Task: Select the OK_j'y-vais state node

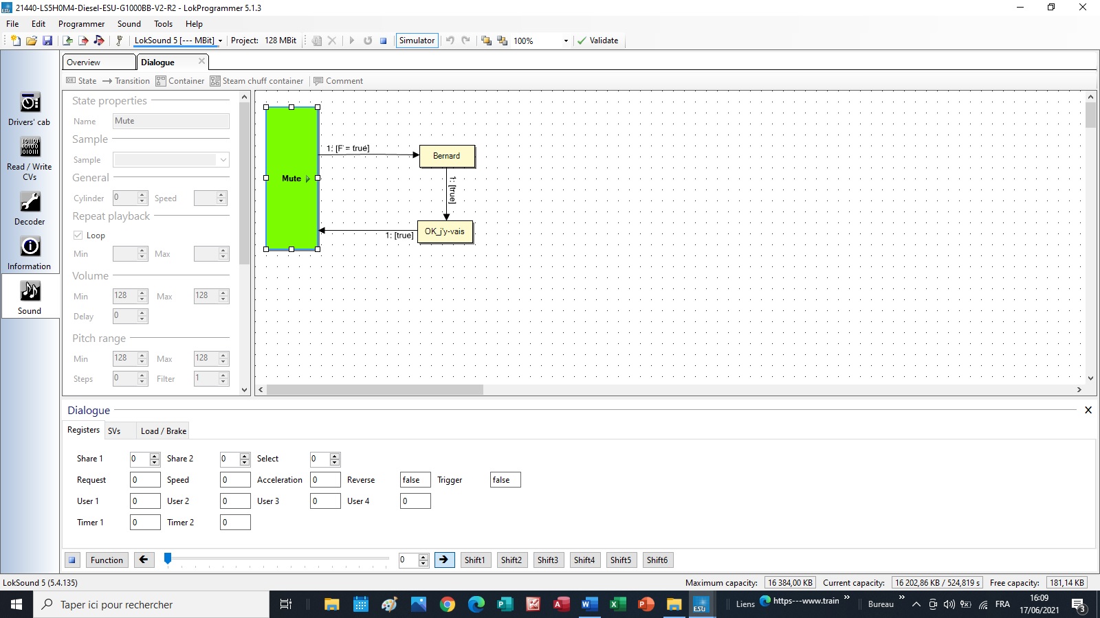Action: pos(445,231)
